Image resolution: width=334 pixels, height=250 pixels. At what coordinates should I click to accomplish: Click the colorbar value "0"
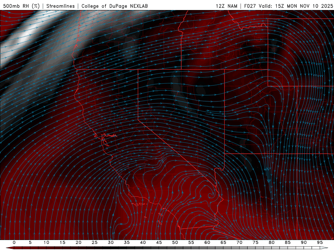tap(14, 242)
